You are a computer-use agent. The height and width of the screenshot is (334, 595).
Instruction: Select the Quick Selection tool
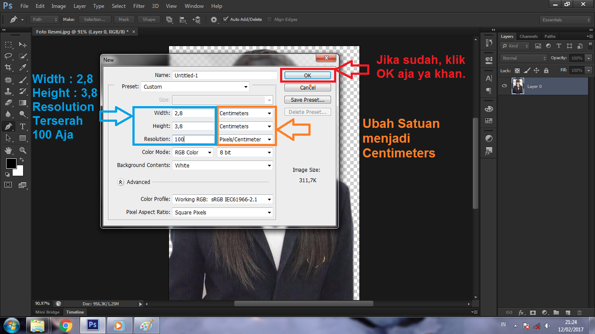[23, 56]
